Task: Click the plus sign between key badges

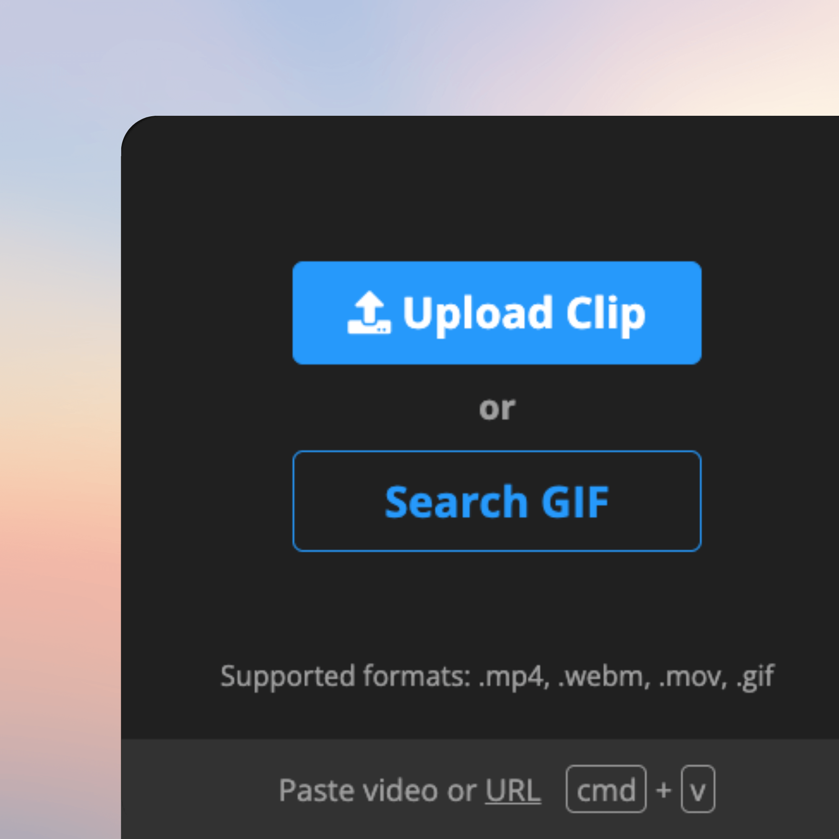Action: (x=664, y=790)
